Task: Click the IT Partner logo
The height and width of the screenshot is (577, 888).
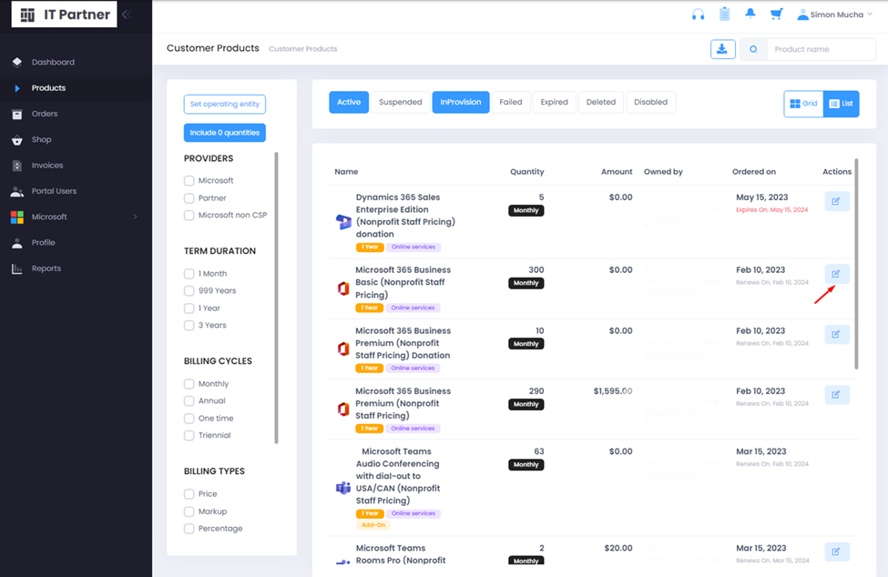Action: (x=65, y=15)
